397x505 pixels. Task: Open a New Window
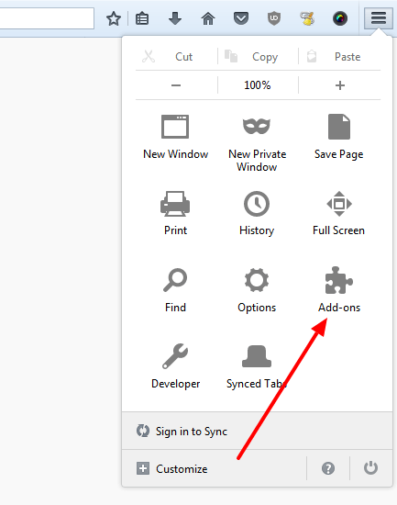pyautogui.click(x=175, y=127)
